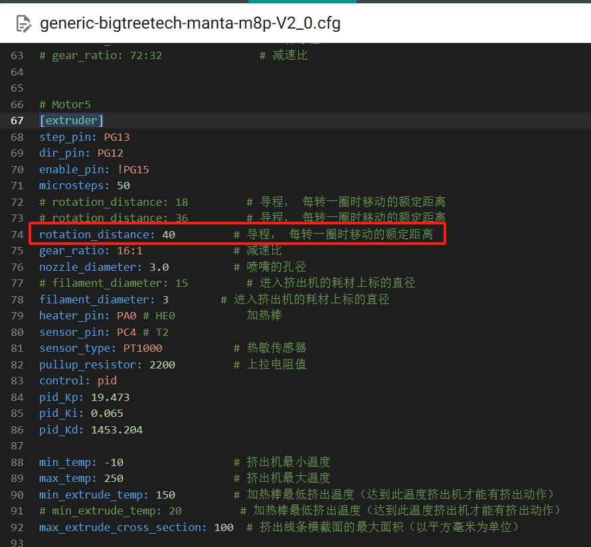Click the max_temp value 250
This screenshot has width=591, height=547.
click(x=113, y=478)
